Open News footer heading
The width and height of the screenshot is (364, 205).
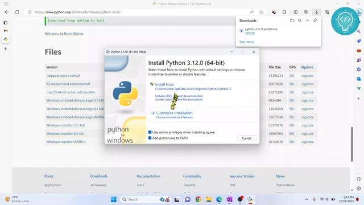[x=280, y=176]
